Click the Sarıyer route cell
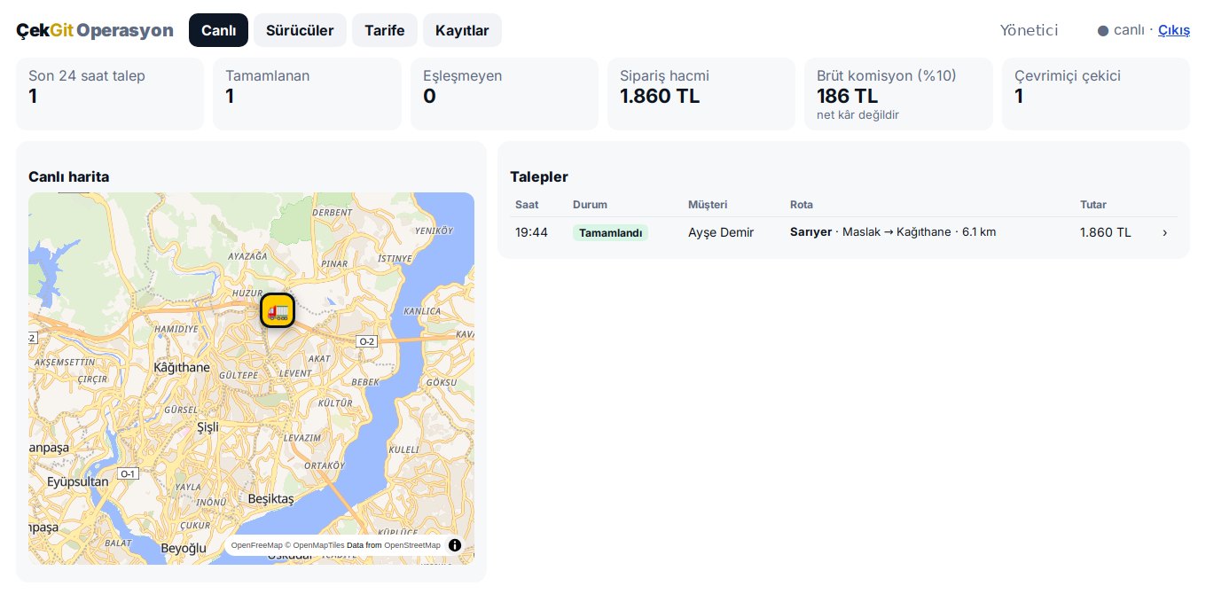Viewport: 1206px width, 594px height. coord(893,232)
